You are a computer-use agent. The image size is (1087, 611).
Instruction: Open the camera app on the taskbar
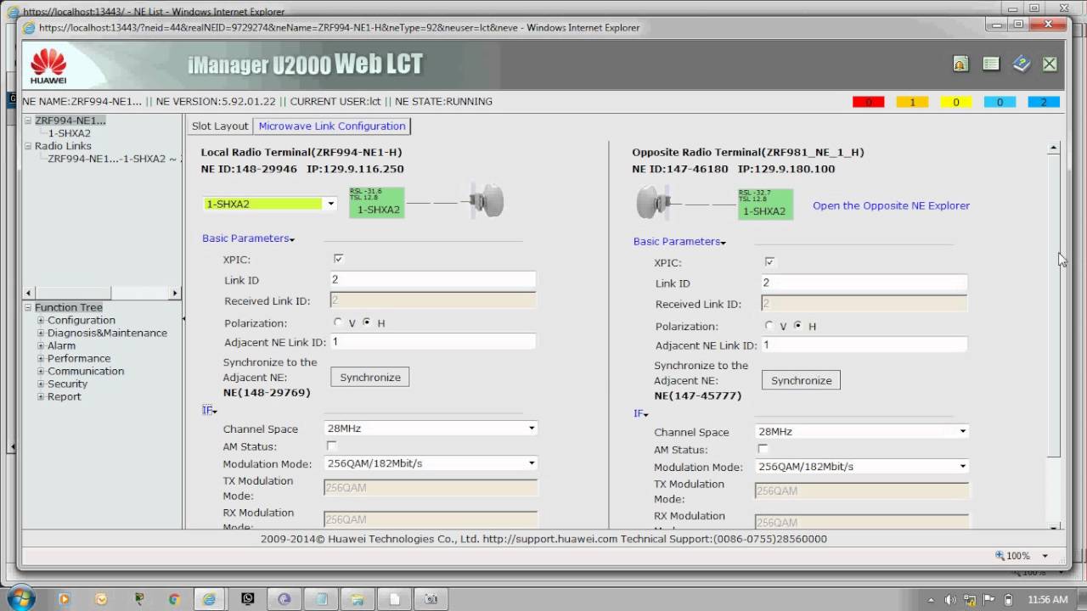click(431, 599)
